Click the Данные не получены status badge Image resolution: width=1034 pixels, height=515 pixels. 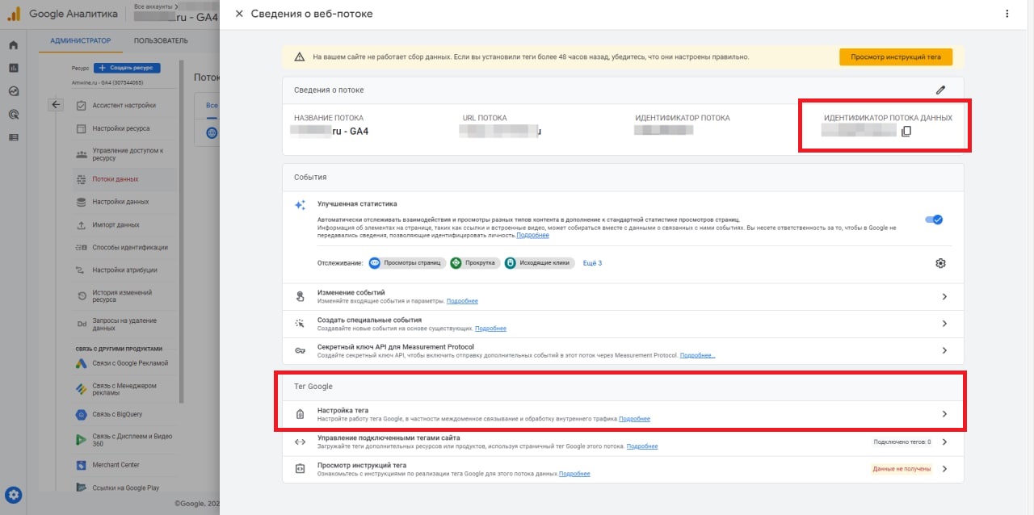[902, 468]
